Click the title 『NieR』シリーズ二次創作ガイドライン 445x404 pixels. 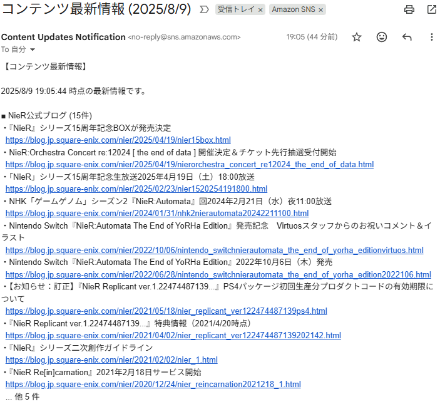[x=79, y=348]
